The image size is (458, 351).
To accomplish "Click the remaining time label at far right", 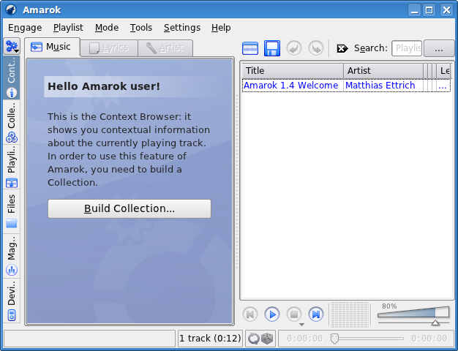I will (429, 339).
